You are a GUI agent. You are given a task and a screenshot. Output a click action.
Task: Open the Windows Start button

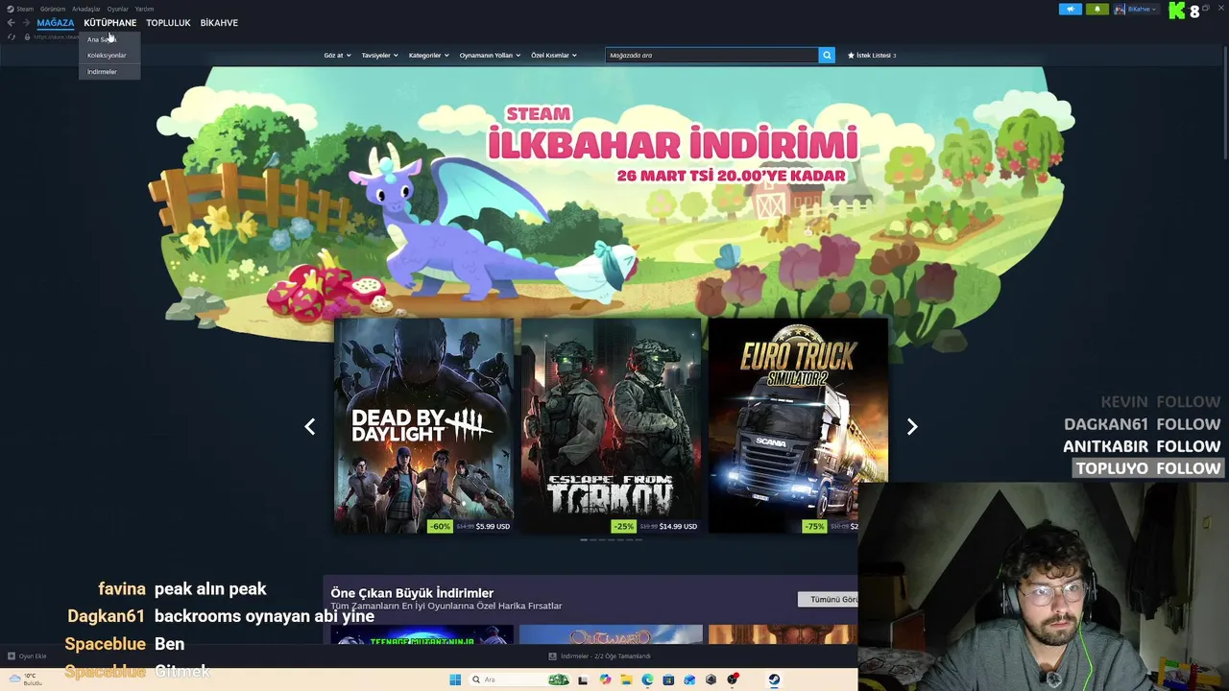click(x=455, y=679)
